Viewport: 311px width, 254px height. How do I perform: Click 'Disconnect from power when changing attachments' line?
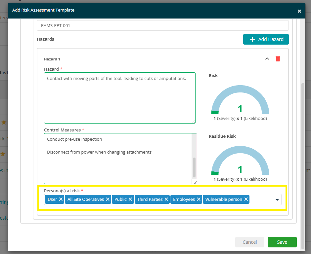(99, 152)
